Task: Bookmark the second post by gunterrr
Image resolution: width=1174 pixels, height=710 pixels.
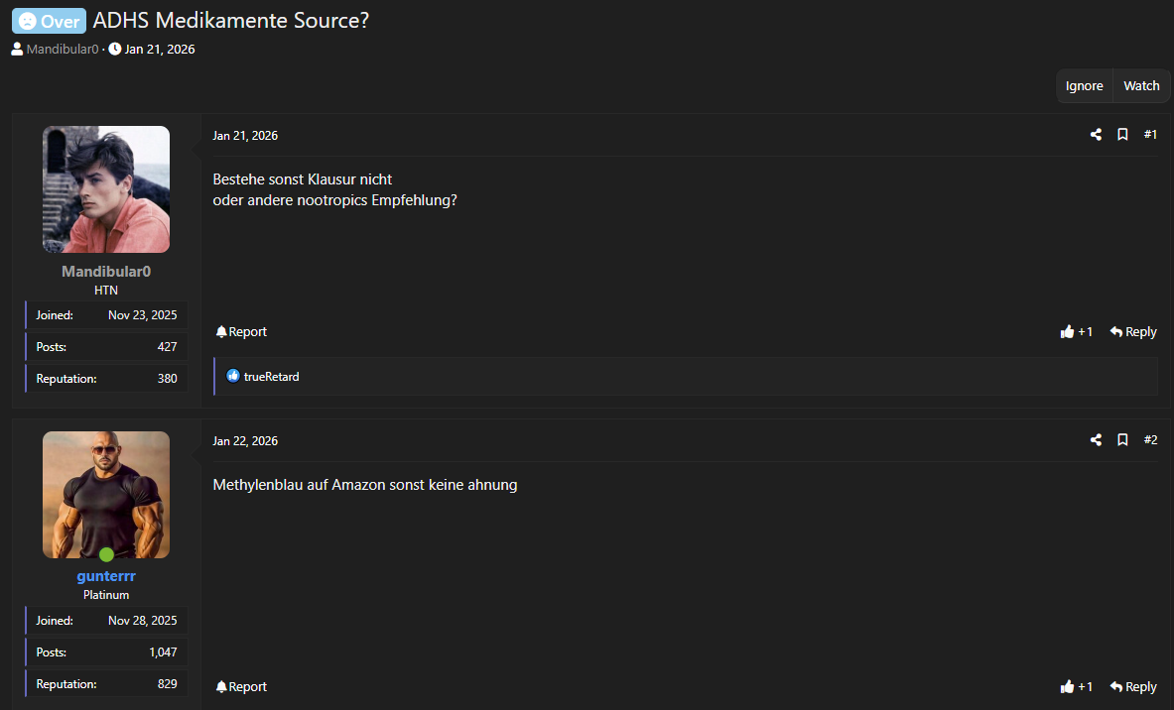Action: [x=1122, y=440]
